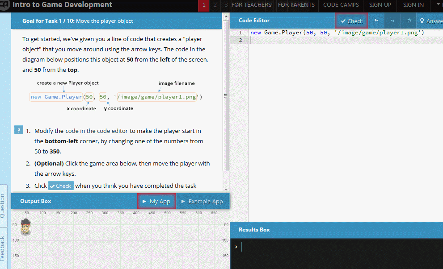Switch to the My App tab
Viewport: 443px width, 269px height.
[x=156, y=201]
